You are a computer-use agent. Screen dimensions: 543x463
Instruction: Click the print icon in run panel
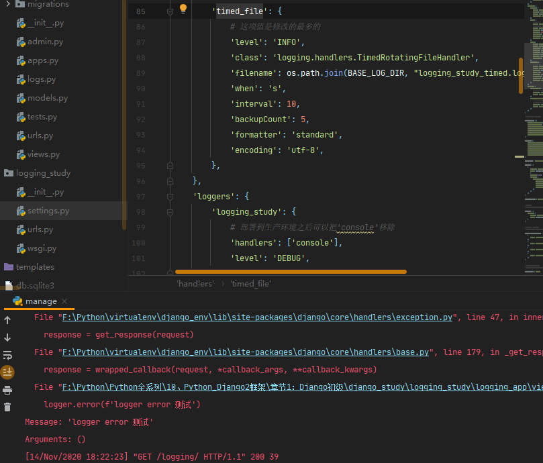[7, 390]
